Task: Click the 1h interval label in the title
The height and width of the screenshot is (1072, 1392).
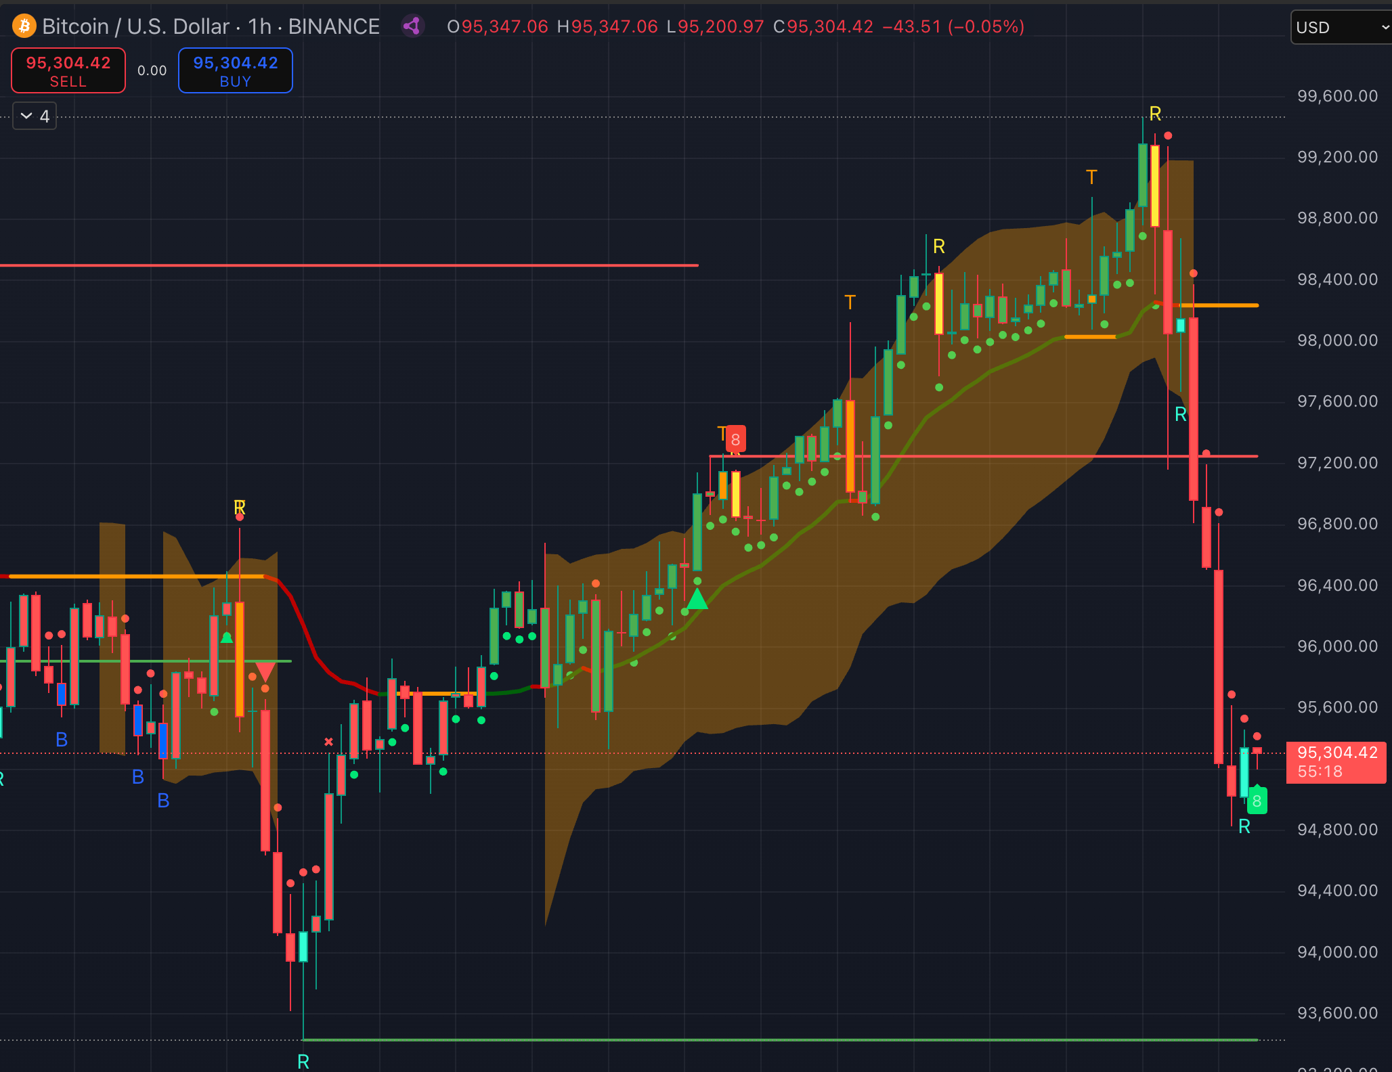Action: (259, 26)
